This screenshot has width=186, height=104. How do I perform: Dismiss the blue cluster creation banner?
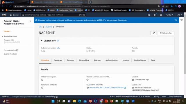tap(176, 20)
